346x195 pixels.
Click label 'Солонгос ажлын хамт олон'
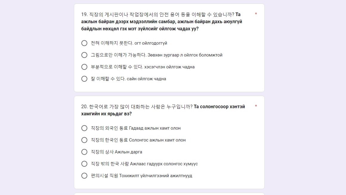(157, 140)
